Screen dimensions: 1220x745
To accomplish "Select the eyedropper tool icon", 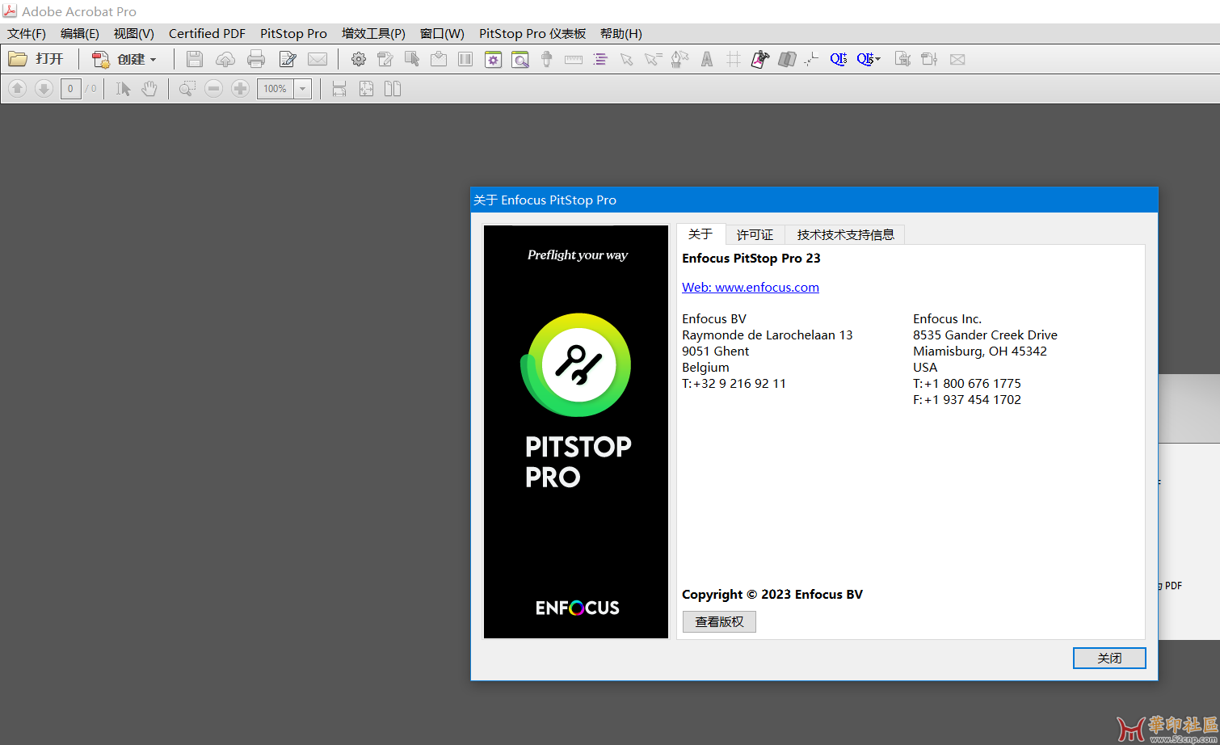I will [x=547, y=59].
